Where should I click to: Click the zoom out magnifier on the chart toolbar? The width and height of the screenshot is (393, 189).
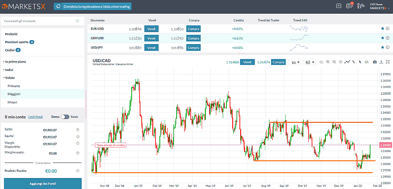[x=334, y=62]
